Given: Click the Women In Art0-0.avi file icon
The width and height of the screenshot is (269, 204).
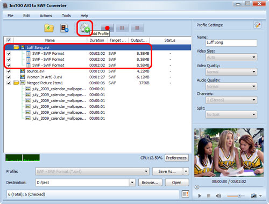Looking at the screenshot, I should coord(23,77).
